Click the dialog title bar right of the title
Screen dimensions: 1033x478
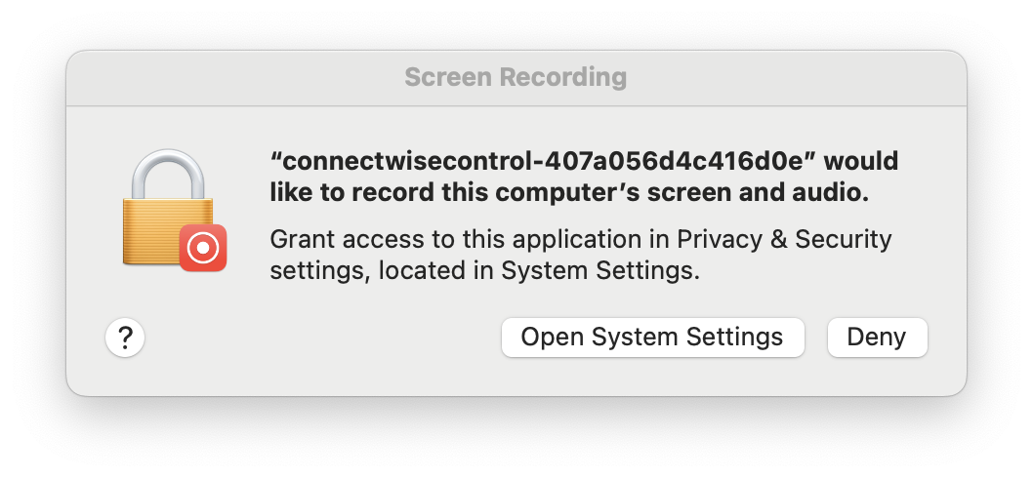coord(797,78)
